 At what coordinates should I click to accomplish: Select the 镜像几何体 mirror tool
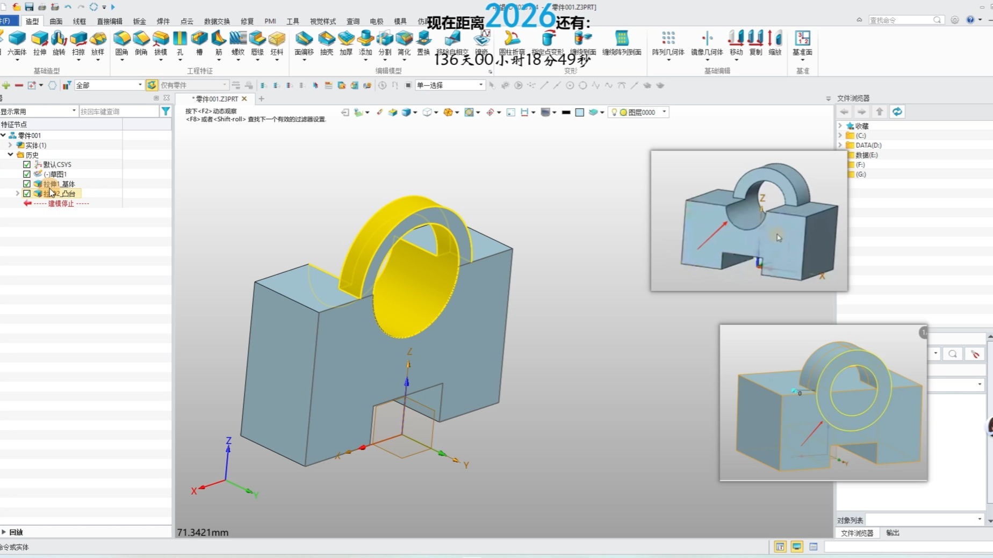point(707,43)
